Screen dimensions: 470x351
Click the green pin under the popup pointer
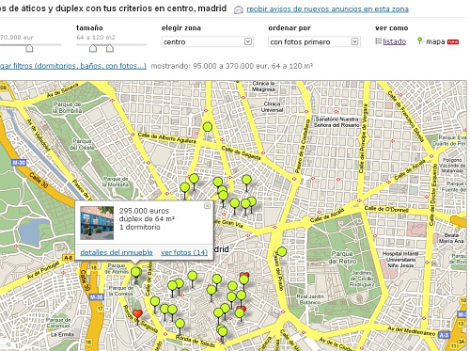[135, 272]
